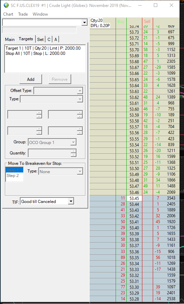
Task: Switch to the Main tab
Action: point(10,39)
